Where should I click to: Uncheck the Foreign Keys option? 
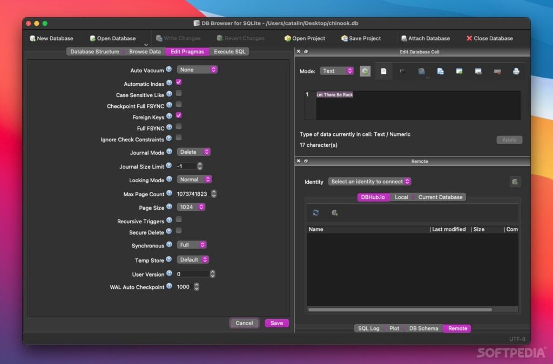point(179,115)
